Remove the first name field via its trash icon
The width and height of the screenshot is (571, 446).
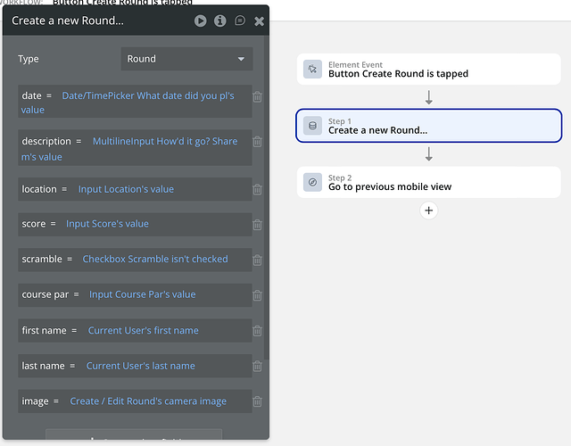(x=257, y=331)
